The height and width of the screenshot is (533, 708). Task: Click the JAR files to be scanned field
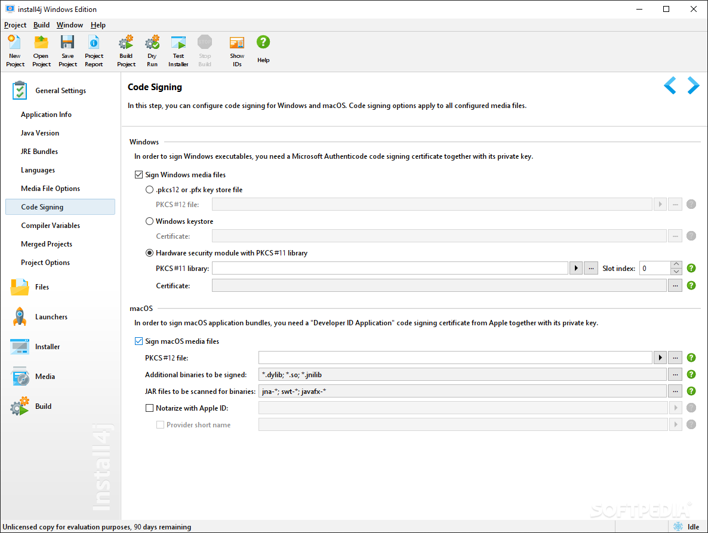463,391
